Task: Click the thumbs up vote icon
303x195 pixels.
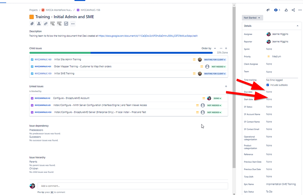Action: pos(286,10)
